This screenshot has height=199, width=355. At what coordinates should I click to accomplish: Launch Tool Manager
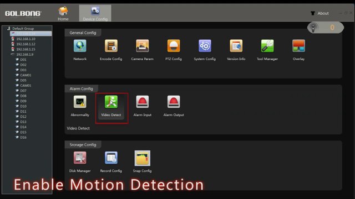[x=267, y=46]
